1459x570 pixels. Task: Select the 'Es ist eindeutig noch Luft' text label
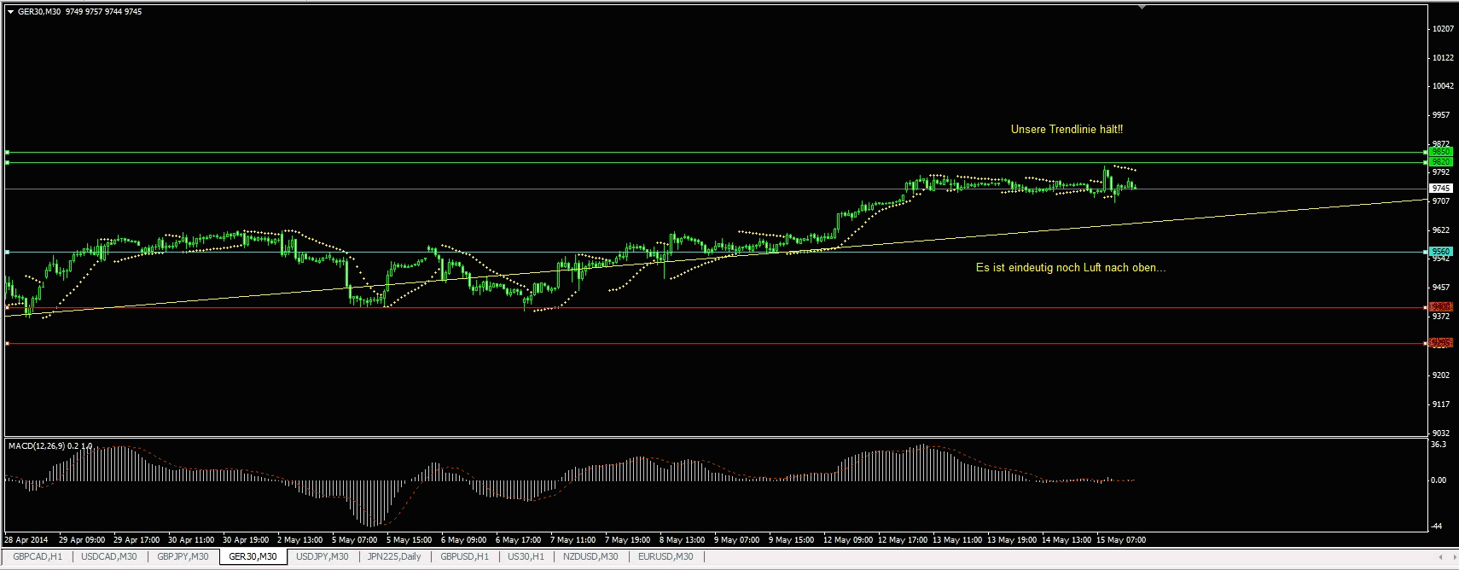coord(1070,268)
